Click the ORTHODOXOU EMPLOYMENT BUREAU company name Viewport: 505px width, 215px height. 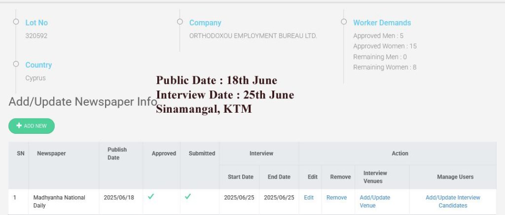tap(253, 36)
